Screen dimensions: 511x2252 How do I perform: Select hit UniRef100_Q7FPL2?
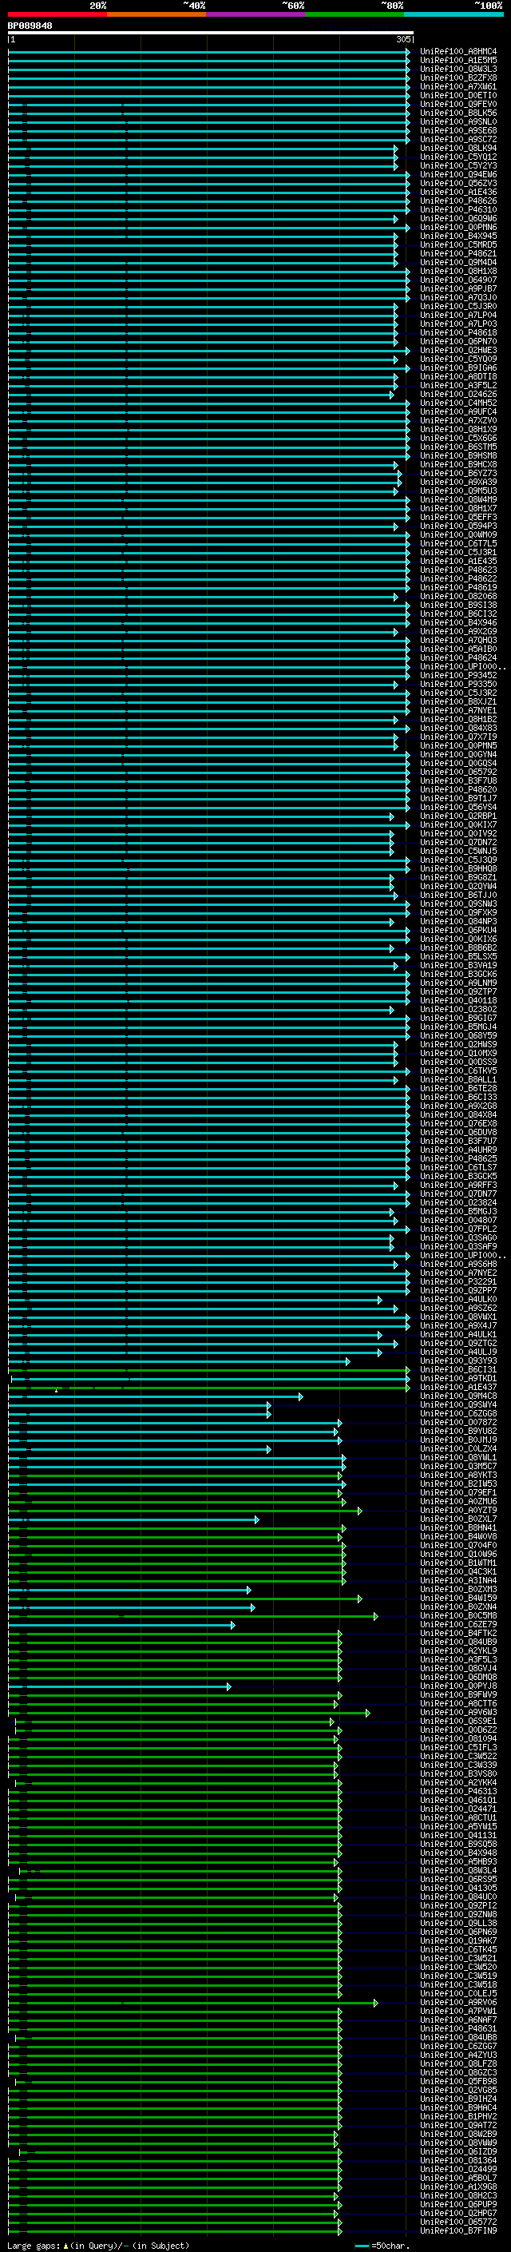tap(458, 1229)
